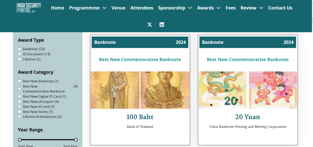Toggle Best New Series checkbox
The height and width of the screenshot is (147, 313).
point(20,112)
